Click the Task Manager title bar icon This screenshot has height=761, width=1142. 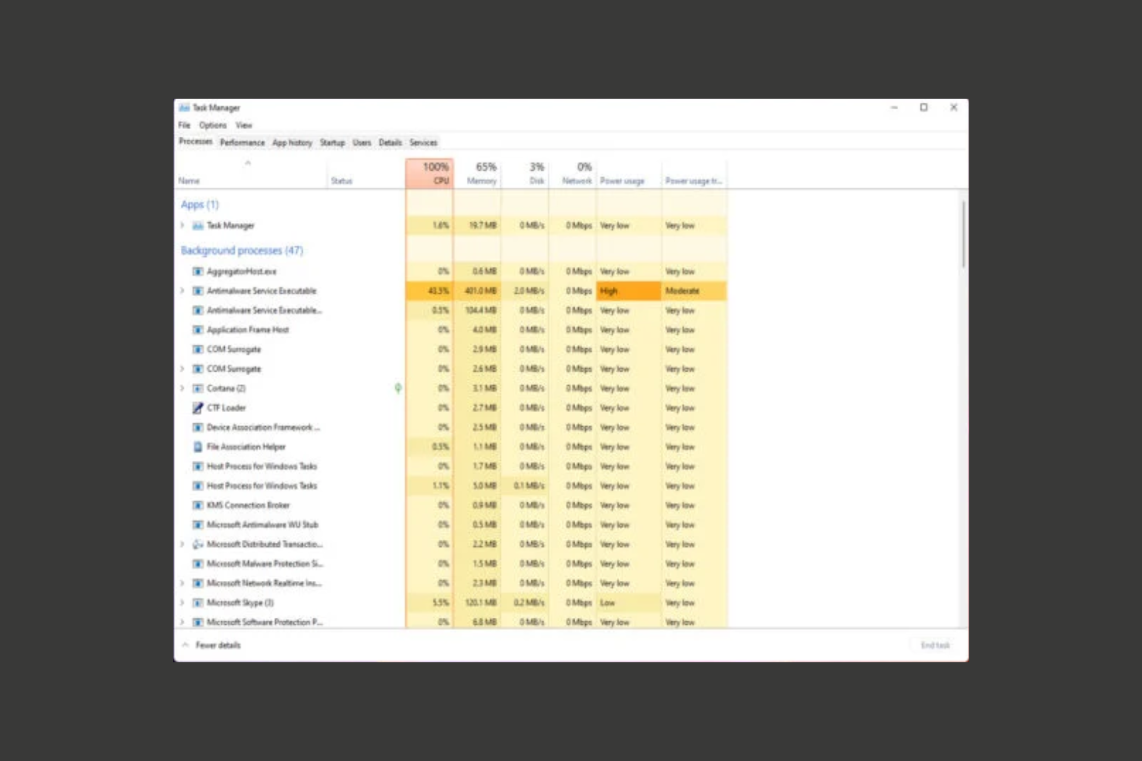coord(184,108)
